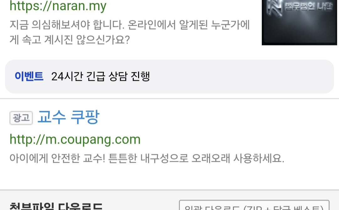Click the 법무법인 나란 thumbnail image
This screenshot has width=339, height=210.
point(299,23)
